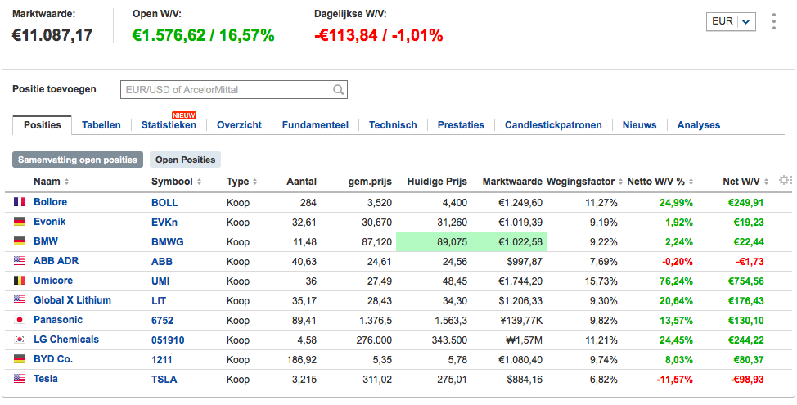Click the BOLL symbol link

pyautogui.click(x=164, y=203)
